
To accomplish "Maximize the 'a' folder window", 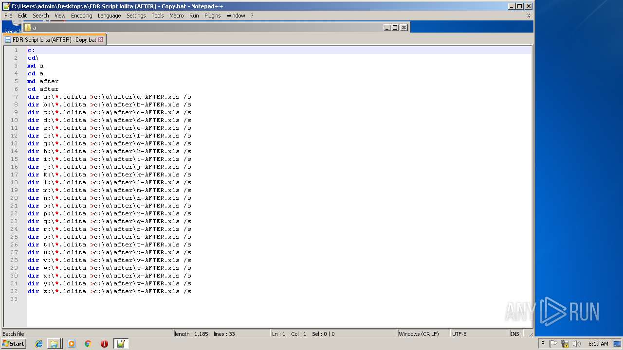I will (x=395, y=28).
